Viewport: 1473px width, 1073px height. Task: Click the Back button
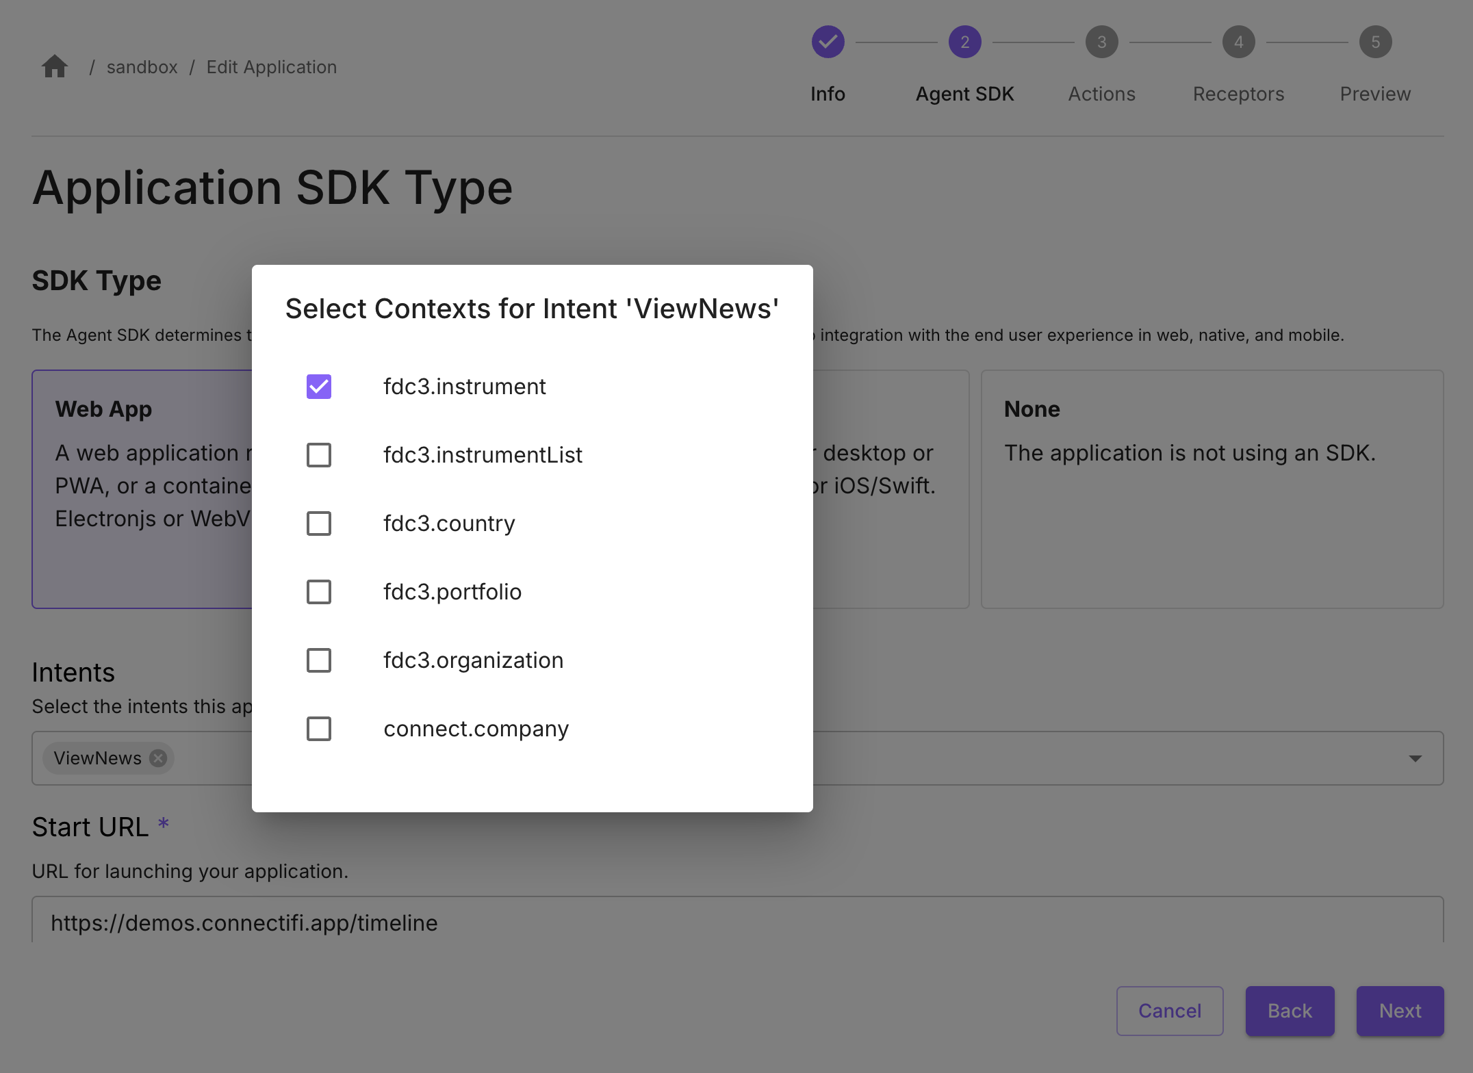1290,1011
